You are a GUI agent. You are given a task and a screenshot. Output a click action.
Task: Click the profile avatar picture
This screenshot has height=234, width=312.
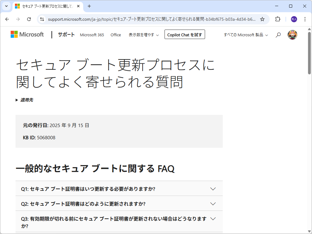pos(292,35)
